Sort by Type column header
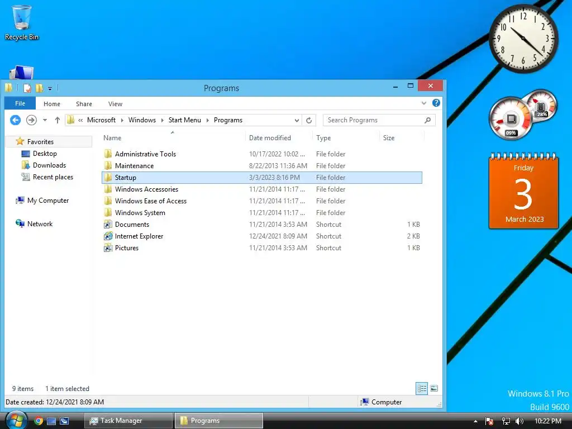The height and width of the screenshot is (429, 572). (323, 138)
